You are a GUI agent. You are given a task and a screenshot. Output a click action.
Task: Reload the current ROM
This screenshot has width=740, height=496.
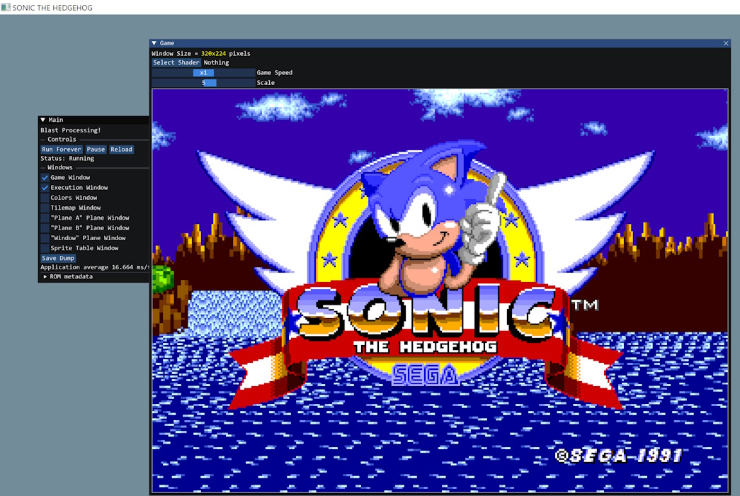pyautogui.click(x=121, y=149)
